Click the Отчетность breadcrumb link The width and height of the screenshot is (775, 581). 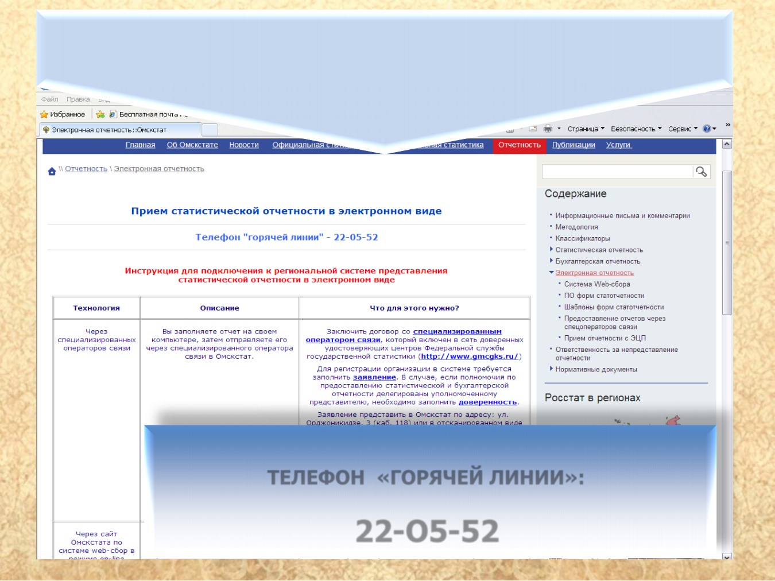tap(86, 169)
